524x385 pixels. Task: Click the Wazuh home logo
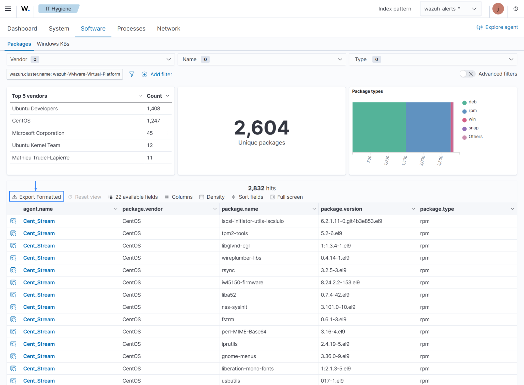25,9
